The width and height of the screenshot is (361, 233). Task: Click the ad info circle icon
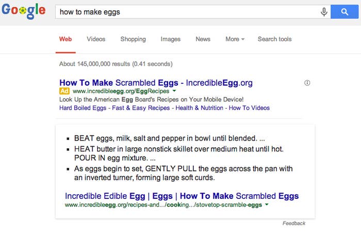(x=307, y=83)
